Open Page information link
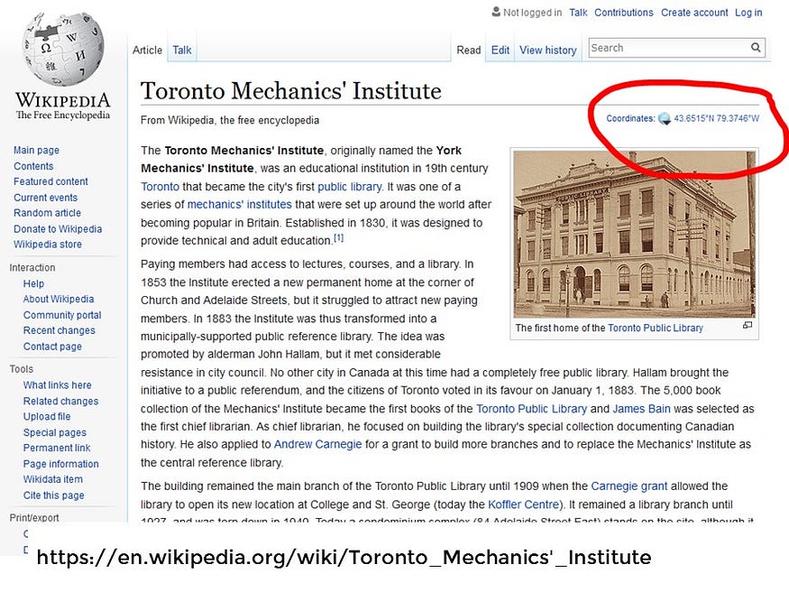Image resolution: width=789 pixels, height=592 pixels. (x=60, y=464)
